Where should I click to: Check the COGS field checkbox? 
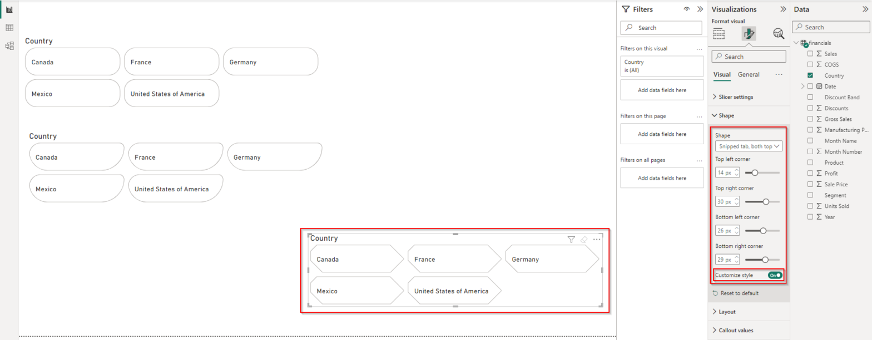(810, 64)
